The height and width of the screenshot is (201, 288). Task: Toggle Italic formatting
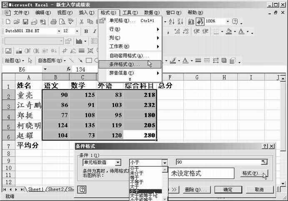[x=95, y=31]
